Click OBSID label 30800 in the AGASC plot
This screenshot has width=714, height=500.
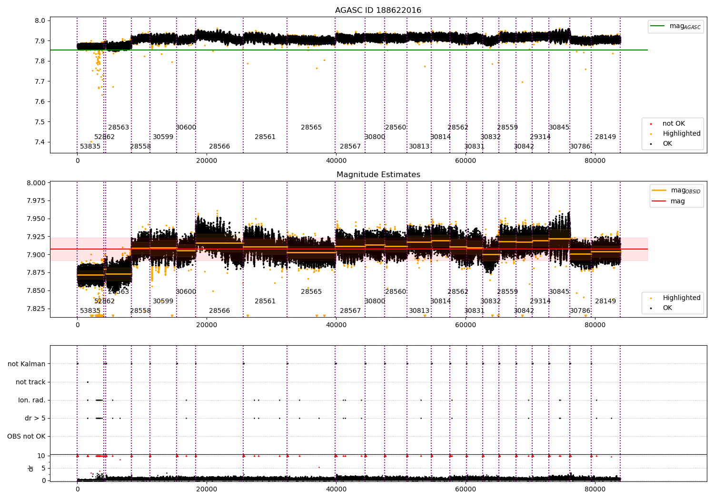coord(375,137)
